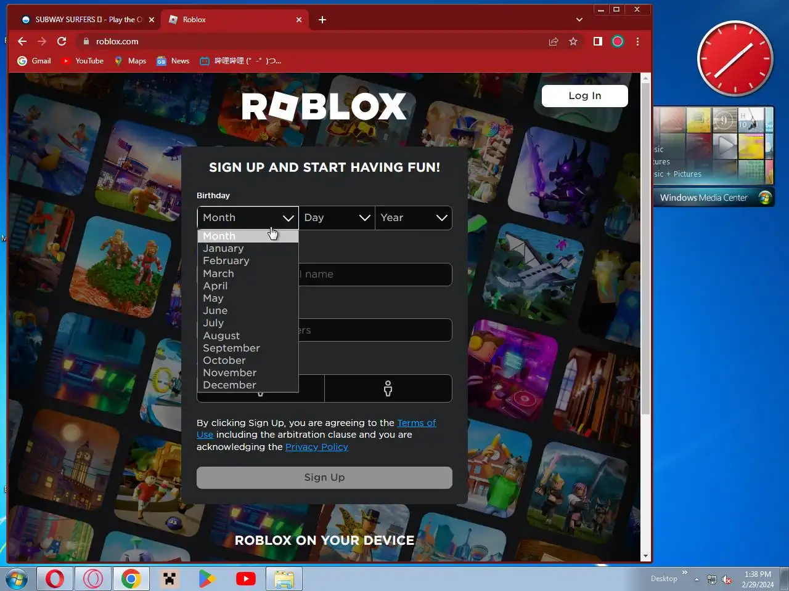Open Opera from the taskbar
Image resolution: width=789 pixels, height=591 pixels.
click(x=55, y=579)
